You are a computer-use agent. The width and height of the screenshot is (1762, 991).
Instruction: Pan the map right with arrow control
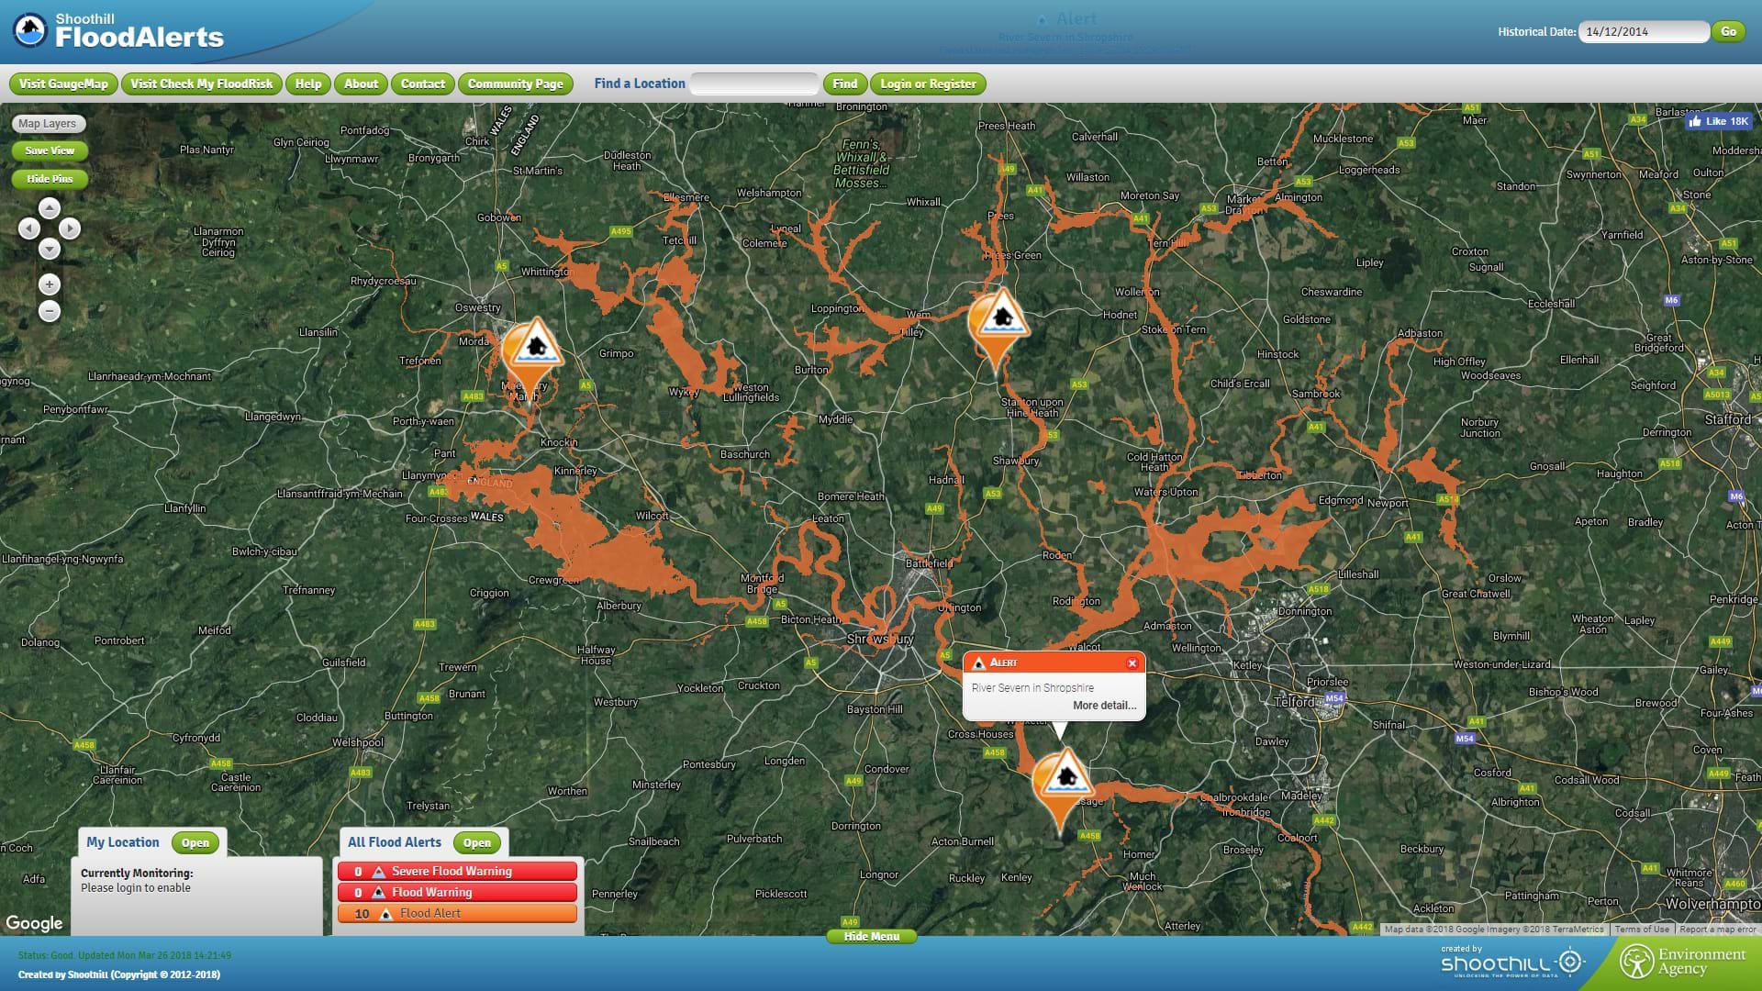click(70, 228)
